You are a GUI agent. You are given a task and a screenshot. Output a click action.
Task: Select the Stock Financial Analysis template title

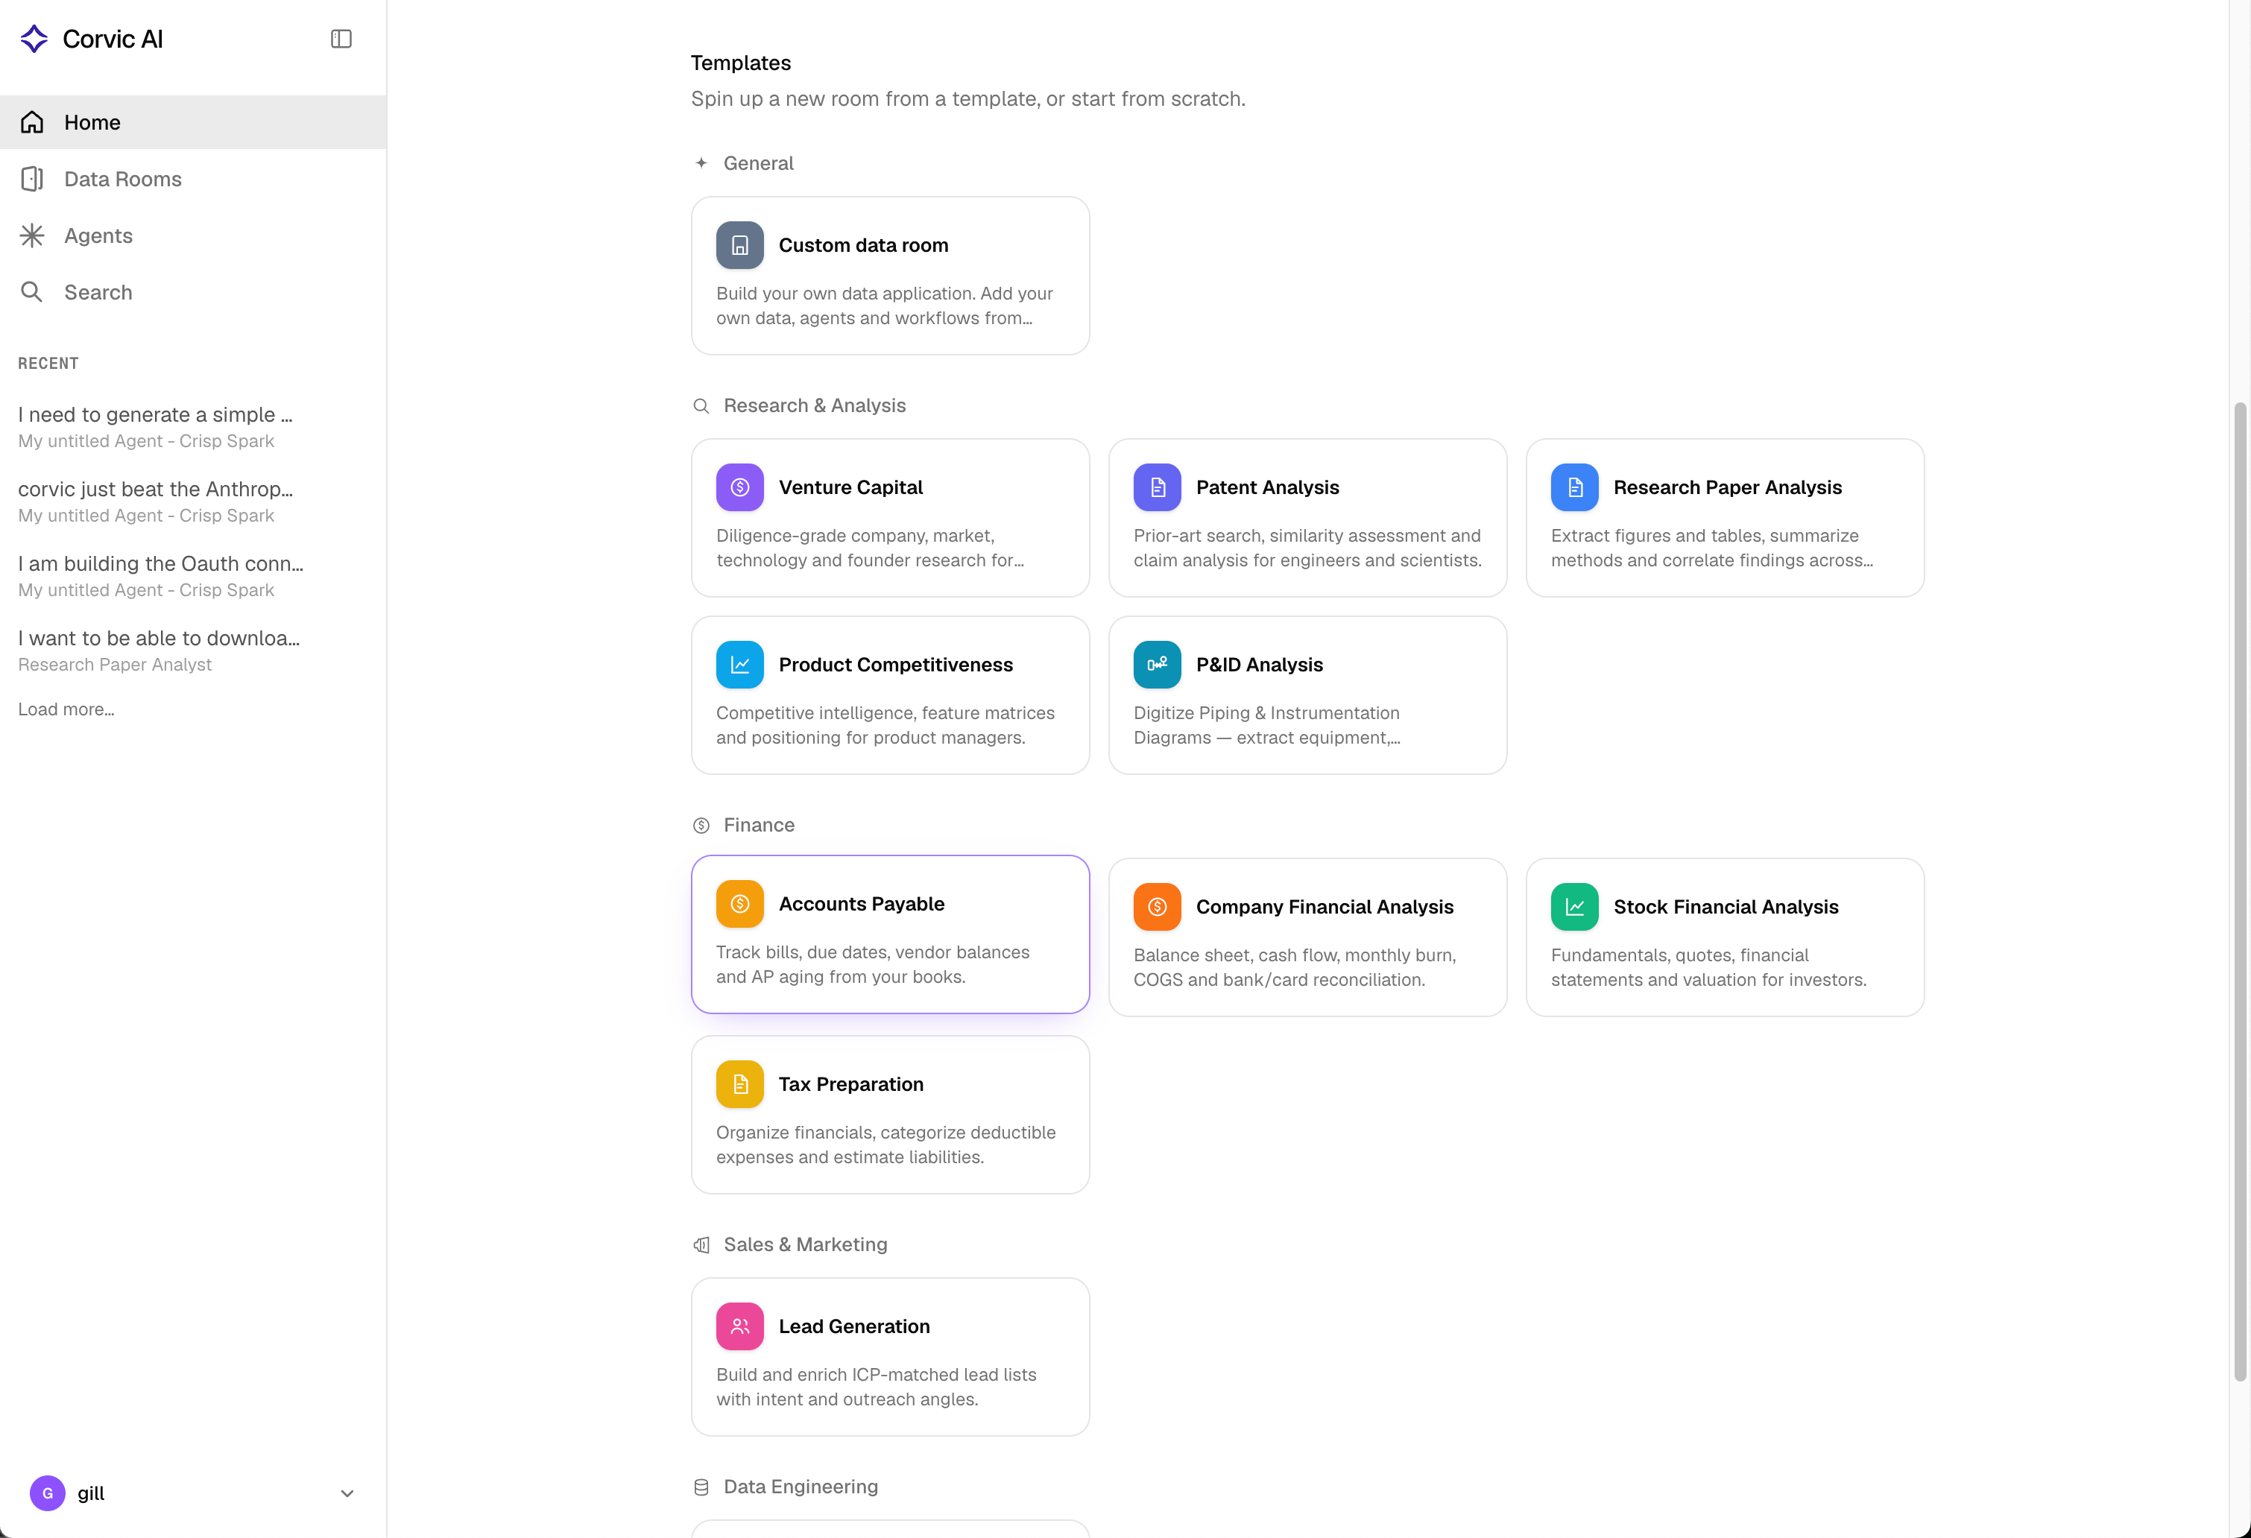(x=1725, y=907)
